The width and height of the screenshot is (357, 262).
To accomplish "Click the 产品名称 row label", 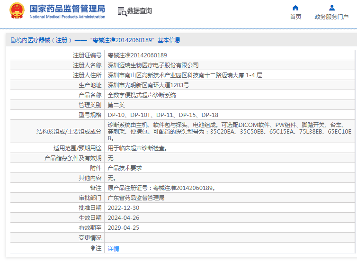I will click(90, 95).
